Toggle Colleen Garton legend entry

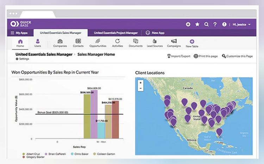click(x=104, y=154)
